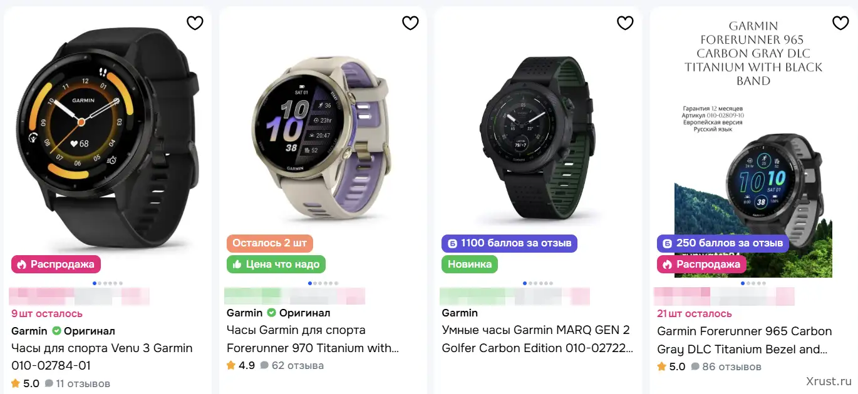Click the star icon next to 4.9 rating
Image resolution: width=858 pixels, height=394 pixels.
click(x=230, y=365)
